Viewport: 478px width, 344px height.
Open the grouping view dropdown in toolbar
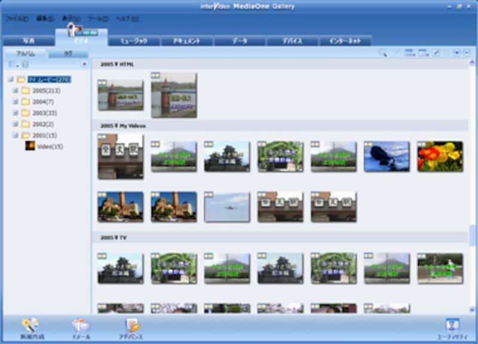pyautogui.click(x=410, y=53)
